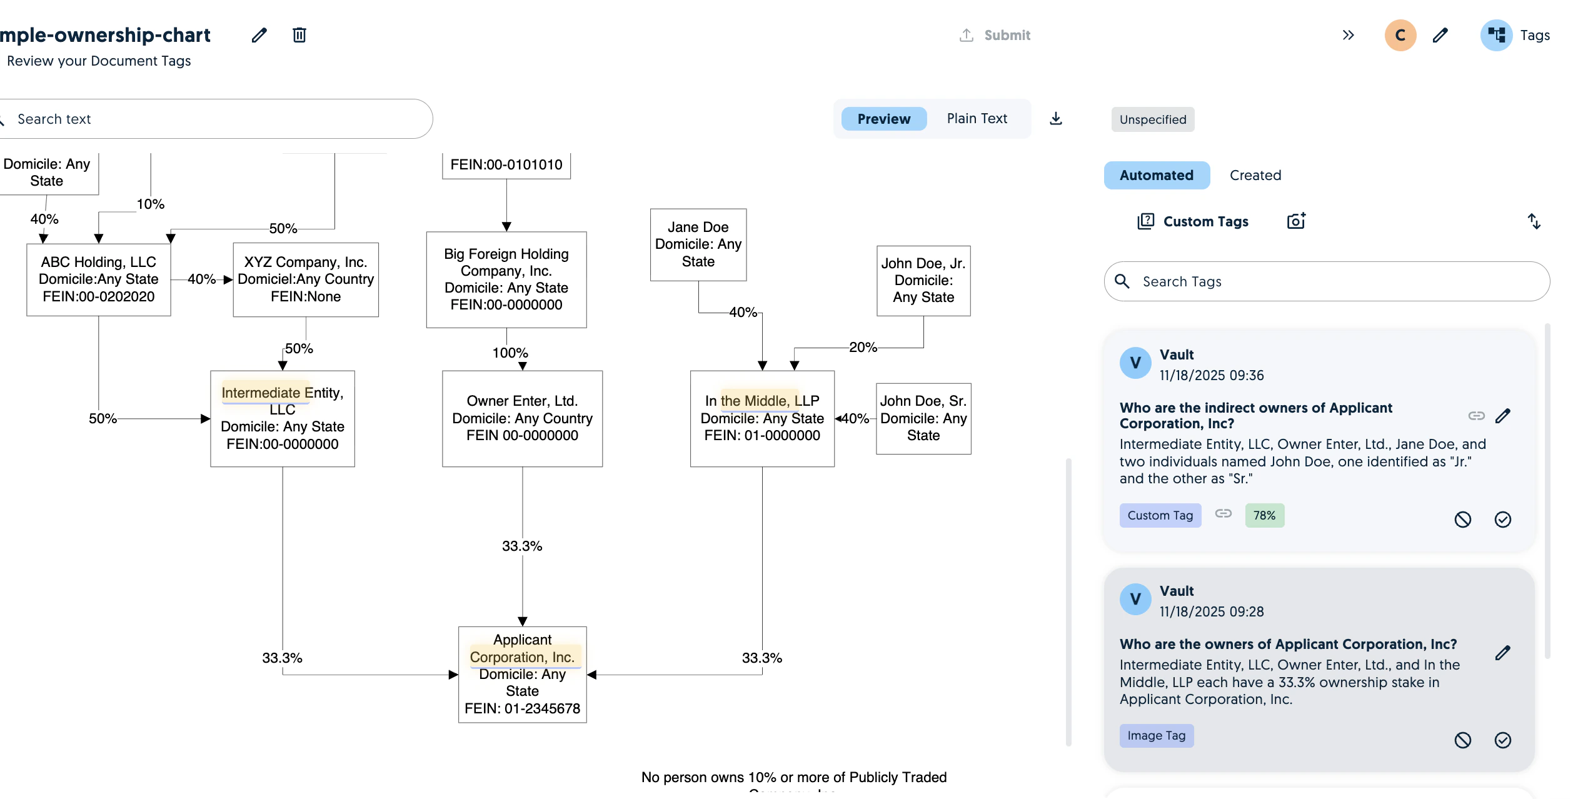
Task: Reject the Image Tag card
Action: coord(1463,740)
